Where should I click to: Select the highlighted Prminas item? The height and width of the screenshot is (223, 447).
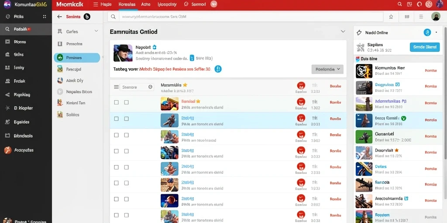77,58
